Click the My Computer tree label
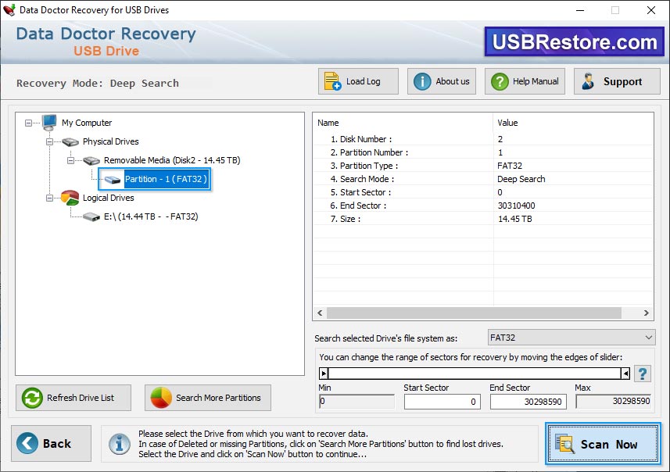 [87, 123]
